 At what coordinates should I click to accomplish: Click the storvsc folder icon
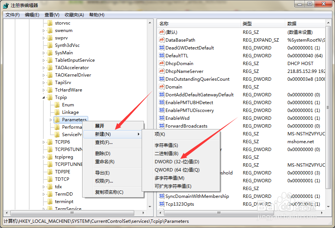(x=50, y=23)
